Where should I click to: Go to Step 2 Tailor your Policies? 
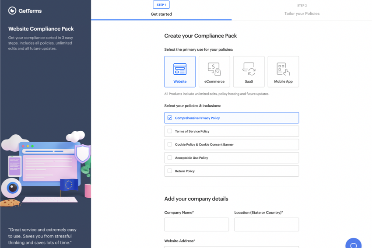[302, 14]
